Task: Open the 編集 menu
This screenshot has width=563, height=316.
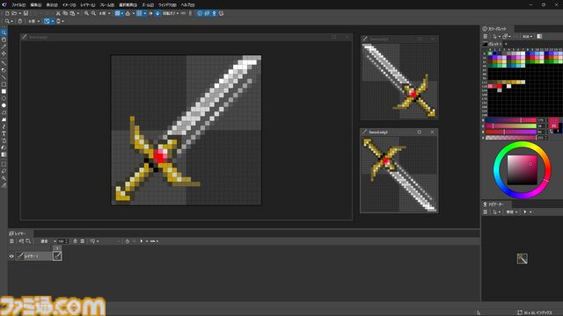Action: 35,5
